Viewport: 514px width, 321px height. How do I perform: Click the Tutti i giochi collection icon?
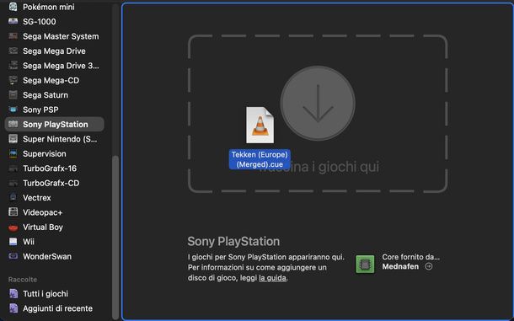[x=13, y=293]
